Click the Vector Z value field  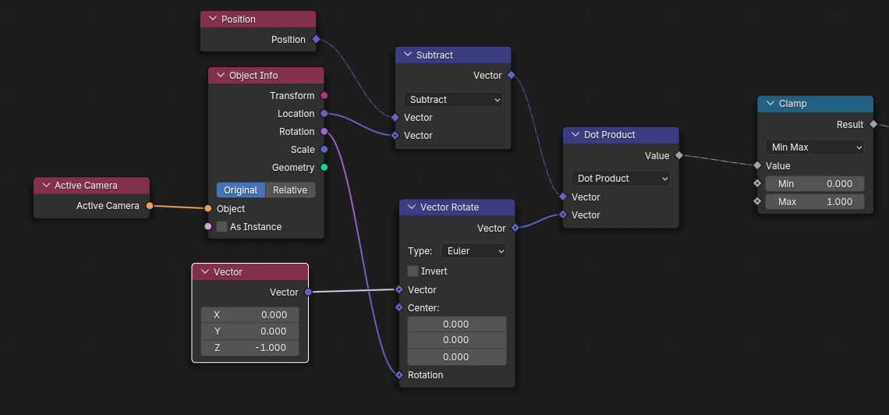click(250, 348)
